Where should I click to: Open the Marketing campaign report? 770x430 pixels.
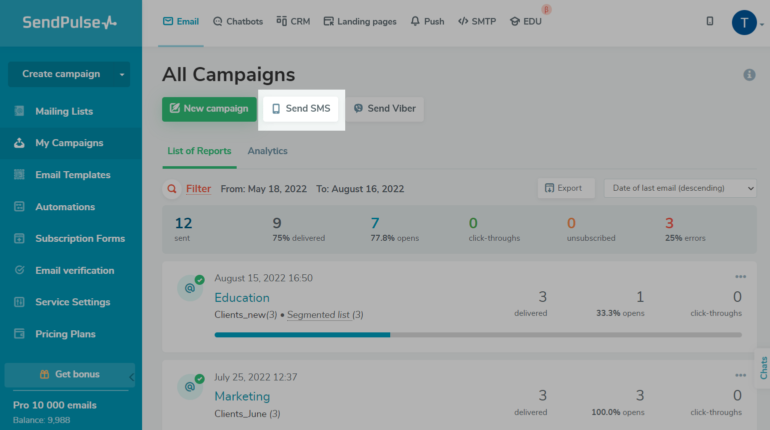pos(242,396)
